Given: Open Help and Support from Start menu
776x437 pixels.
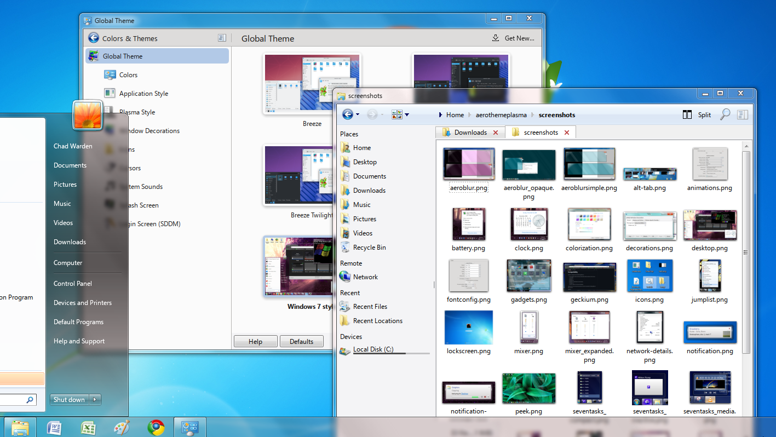Looking at the screenshot, I should coord(79,341).
